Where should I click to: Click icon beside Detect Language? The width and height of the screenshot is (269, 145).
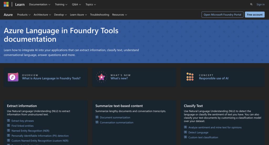point(185,132)
